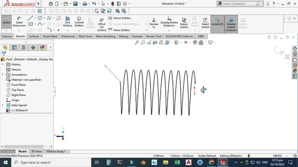Image resolution: width=298 pixels, height=167 pixels.
Task: Expand the History tree node
Action: coord(3,64)
